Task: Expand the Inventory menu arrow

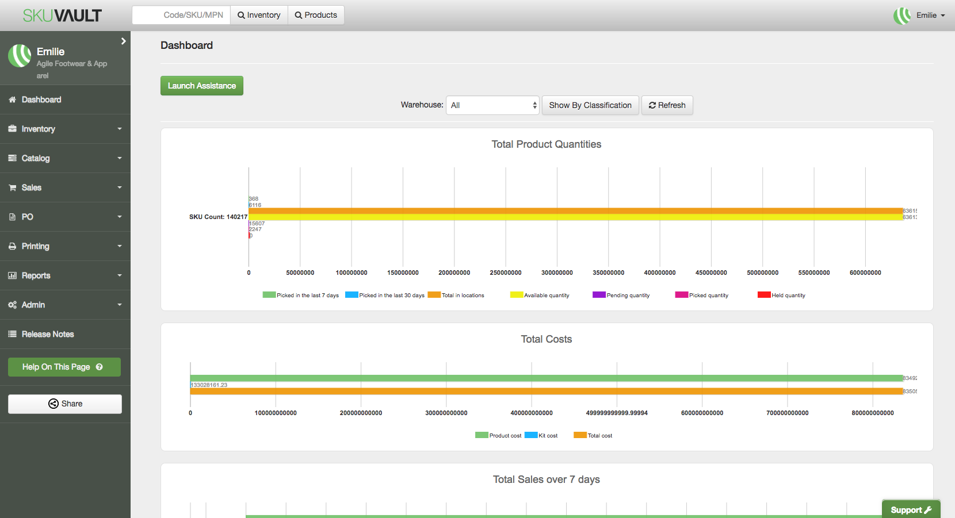Action: [120, 129]
